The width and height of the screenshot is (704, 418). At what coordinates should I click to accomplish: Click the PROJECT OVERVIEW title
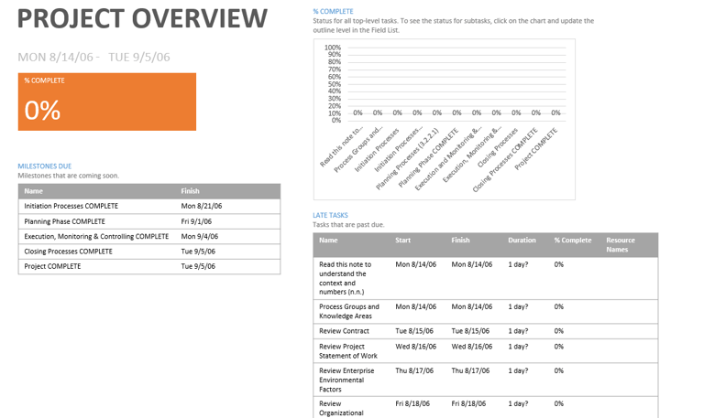click(142, 19)
